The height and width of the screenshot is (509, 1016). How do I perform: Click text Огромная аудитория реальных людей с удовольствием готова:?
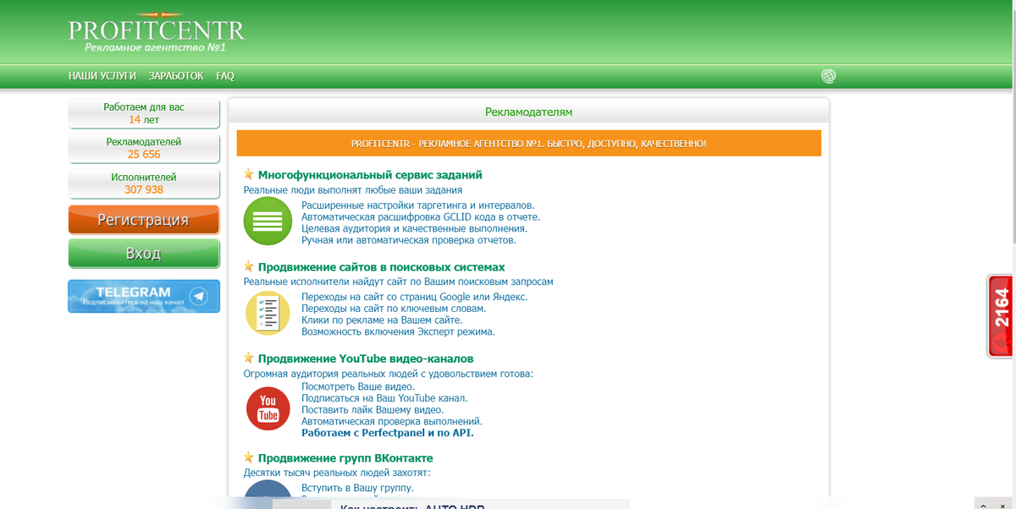[389, 374]
